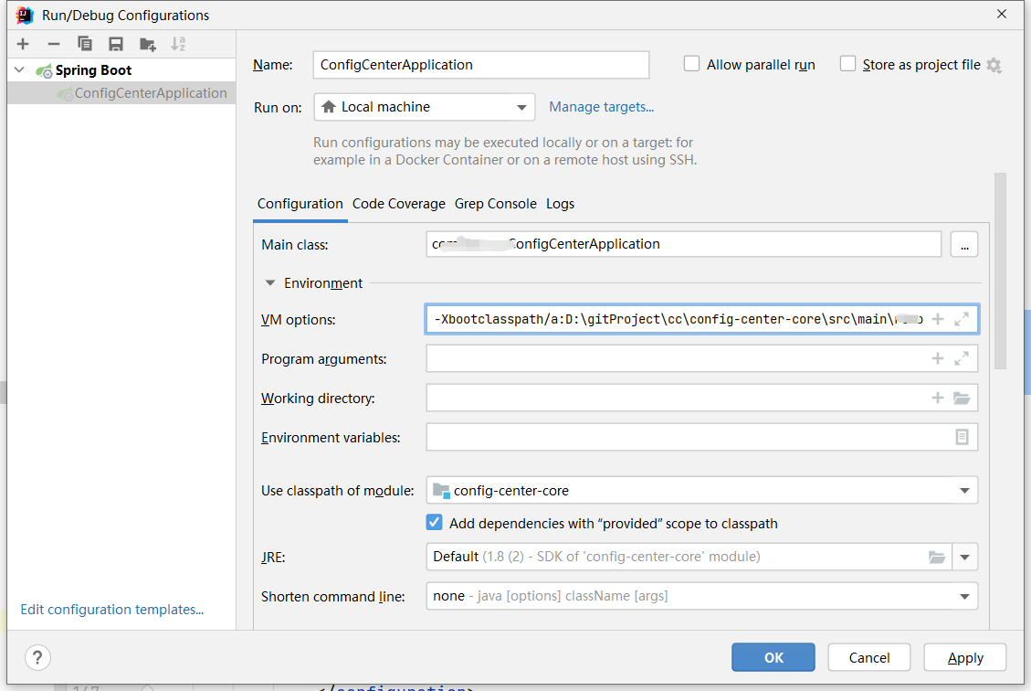Click the Apply button
Image resolution: width=1031 pixels, height=691 pixels.
click(965, 657)
